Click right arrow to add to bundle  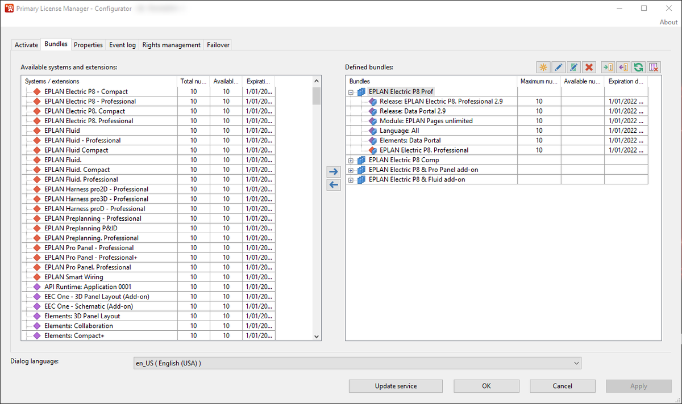(334, 172)
